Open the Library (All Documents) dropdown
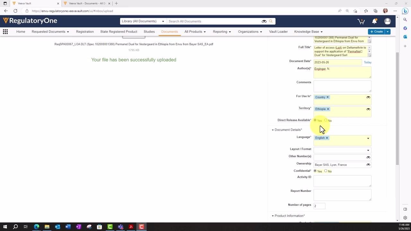This screenshot has height=231, width=411. pyautogui.click(x=143, y=21)
